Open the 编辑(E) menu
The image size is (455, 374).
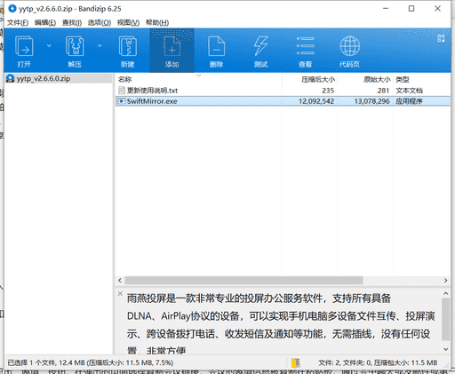click(x=45, y=22)
